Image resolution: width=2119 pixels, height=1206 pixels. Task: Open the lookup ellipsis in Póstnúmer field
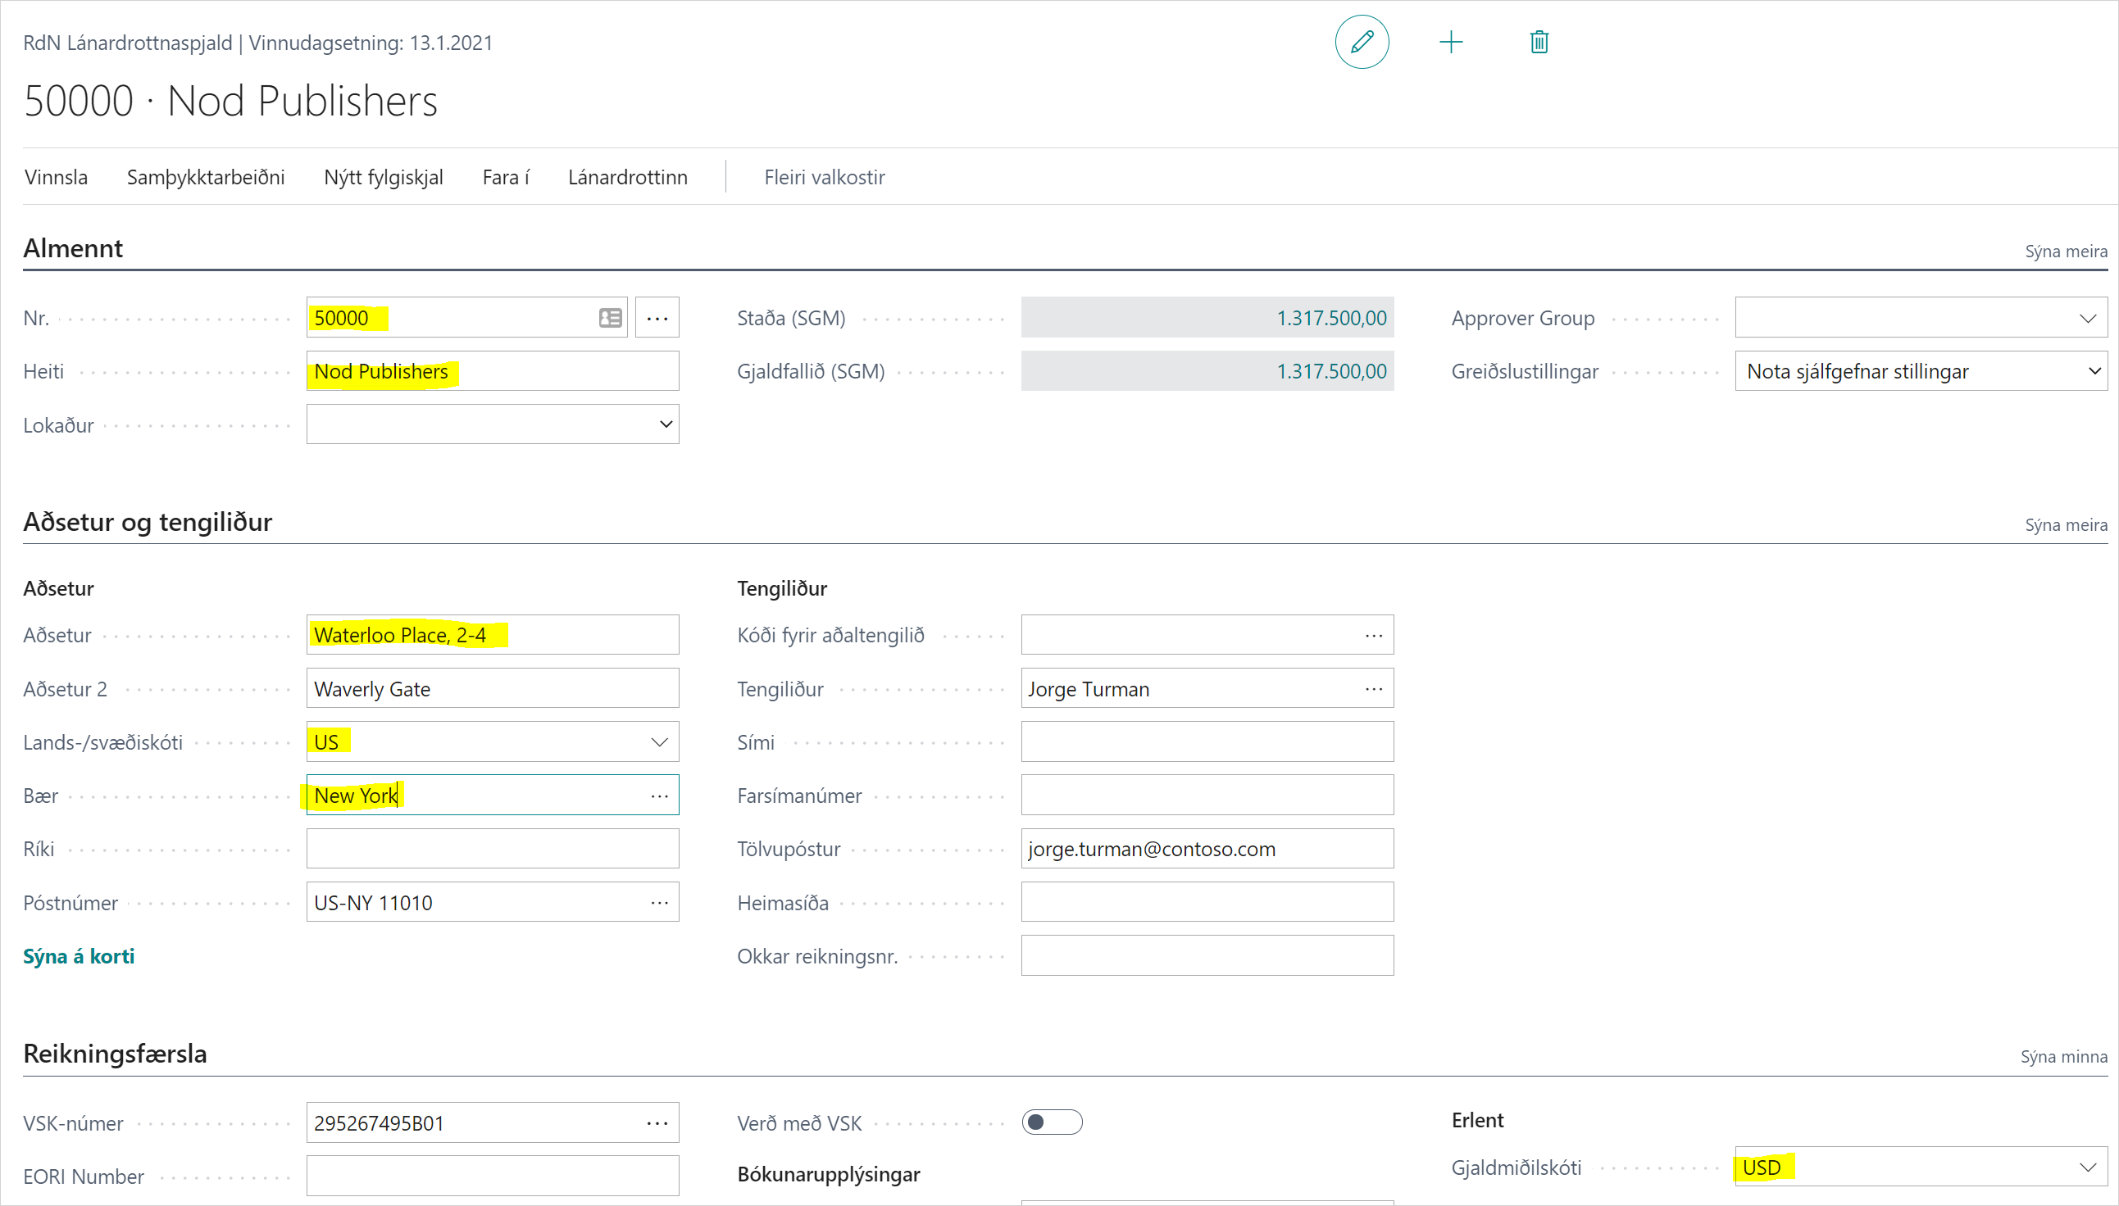click(660, 902)
